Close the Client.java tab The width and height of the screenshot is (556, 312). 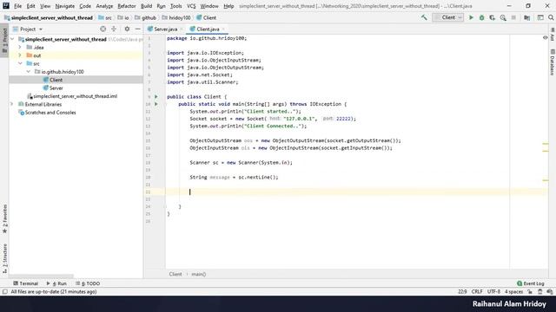[x=224, y=29]
